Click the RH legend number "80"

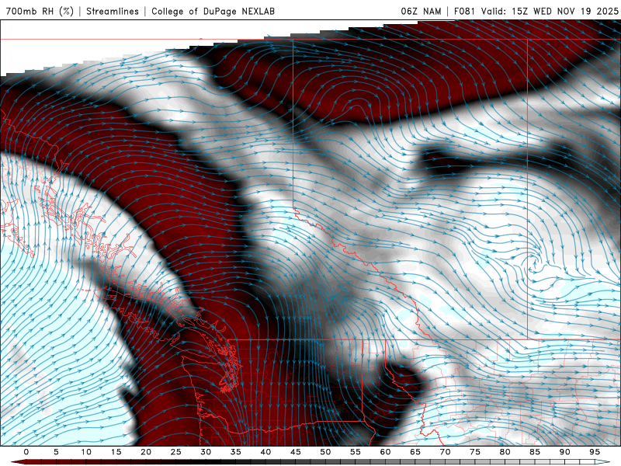(505, 452)
